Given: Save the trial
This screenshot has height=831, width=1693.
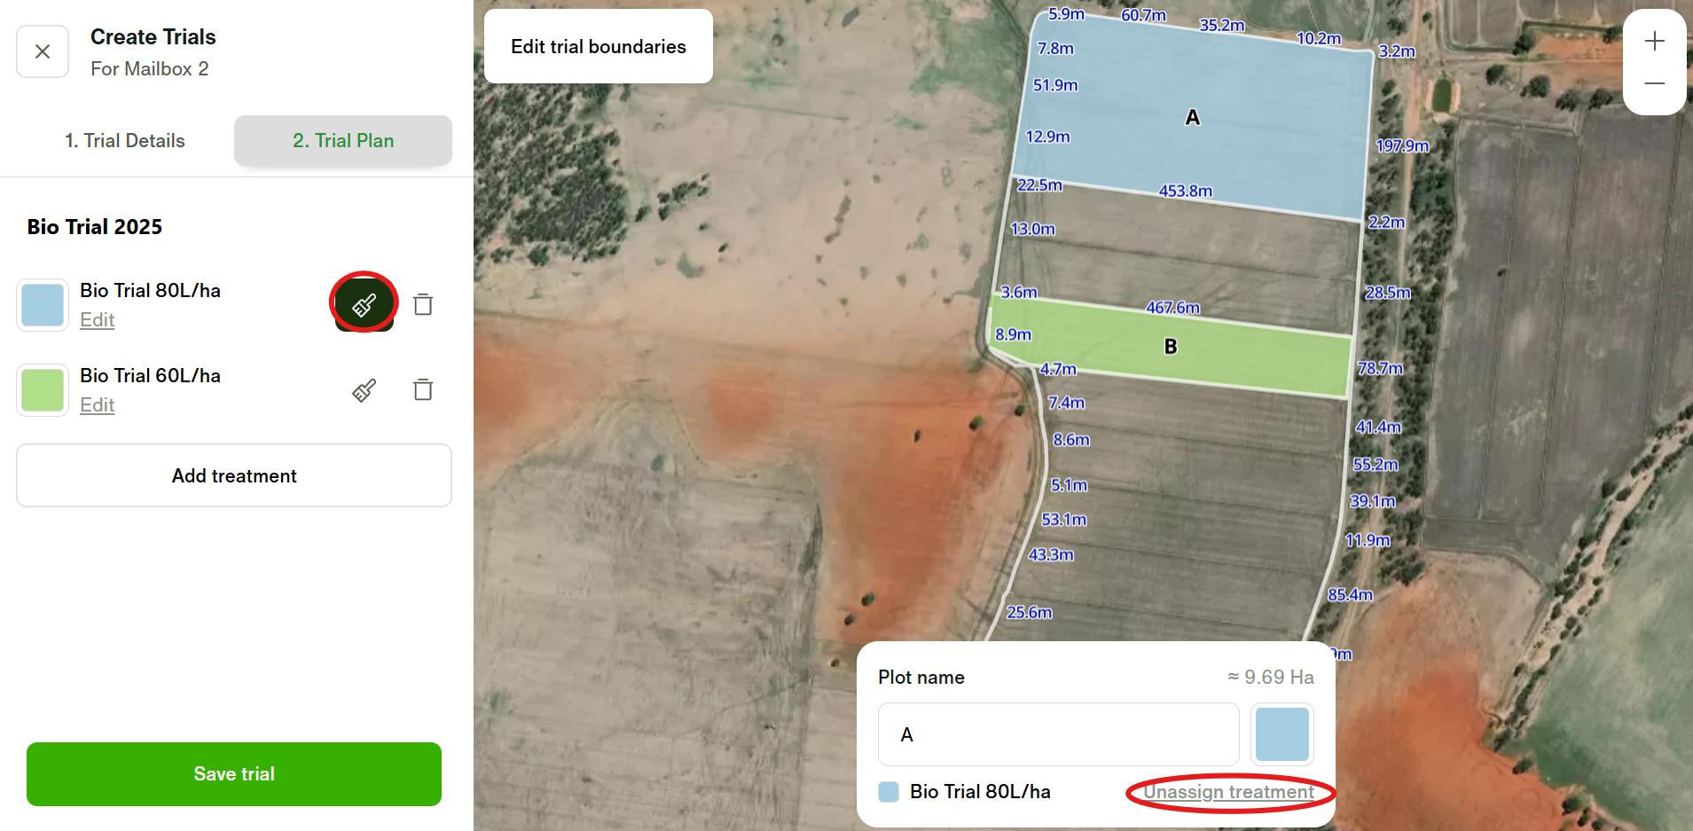Looking at the screenshot, I should [x=234, y=774].
